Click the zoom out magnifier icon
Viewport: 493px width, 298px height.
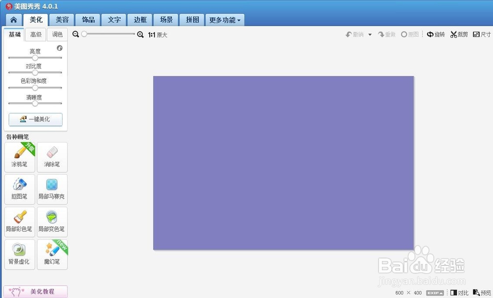pyautogui.click(x=75, y=35)
